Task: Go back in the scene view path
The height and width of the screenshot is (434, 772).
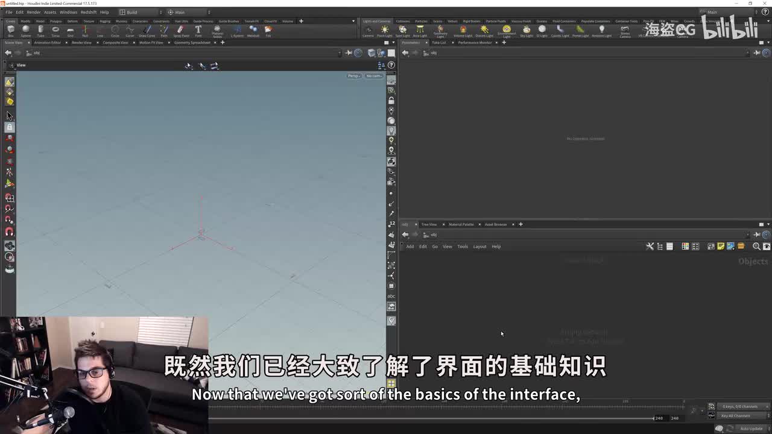Action: click(8, 52)
